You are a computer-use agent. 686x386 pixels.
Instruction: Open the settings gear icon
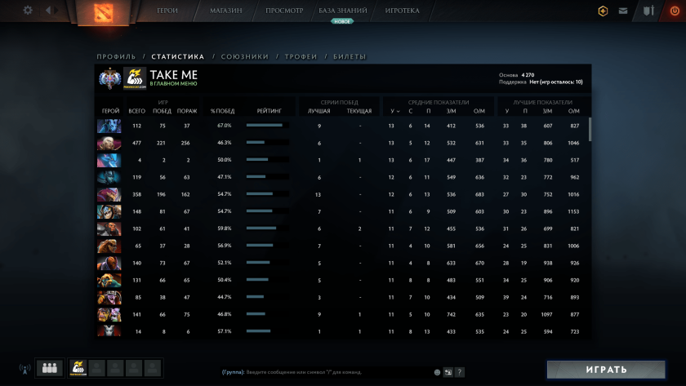click(28, 10)
